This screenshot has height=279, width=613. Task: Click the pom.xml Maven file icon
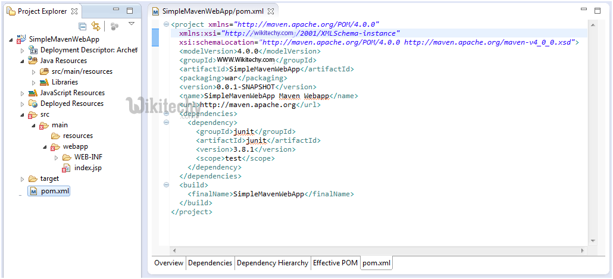point(34,191)
